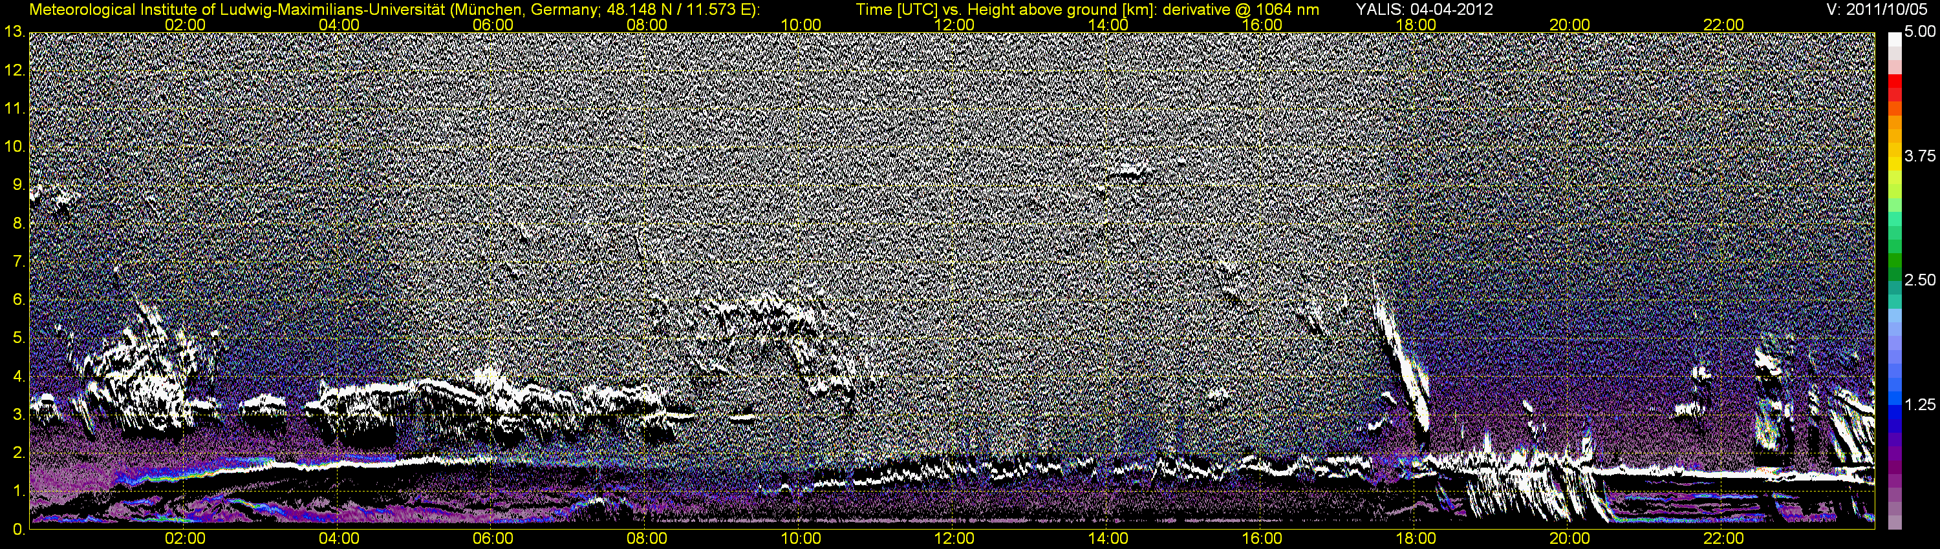Select the 12. km height axis label
This screenshot has height=549, width=1940.
click(14, 70)
